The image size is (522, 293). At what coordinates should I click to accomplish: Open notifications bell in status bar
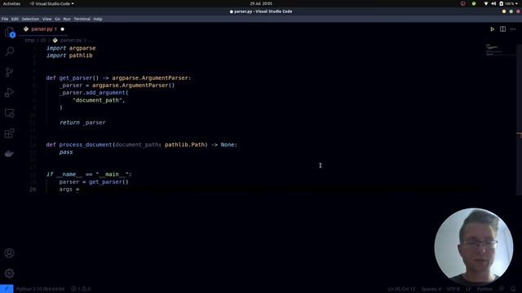coord(513,289)
